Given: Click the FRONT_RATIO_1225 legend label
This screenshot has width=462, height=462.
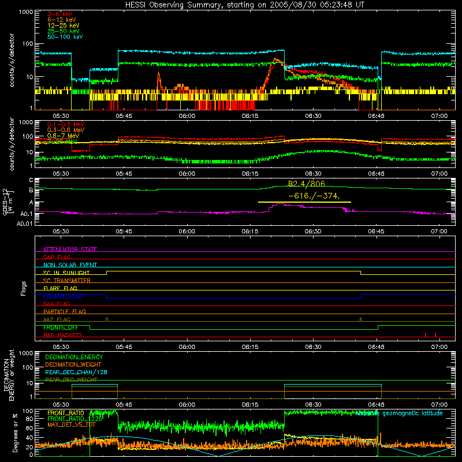Looking at the screenshot, I should [x=75, y=419].
